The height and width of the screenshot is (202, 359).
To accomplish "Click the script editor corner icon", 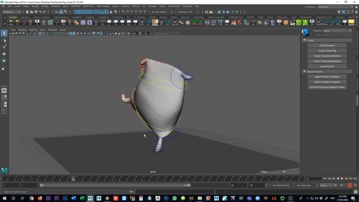I will coord(355,192).
